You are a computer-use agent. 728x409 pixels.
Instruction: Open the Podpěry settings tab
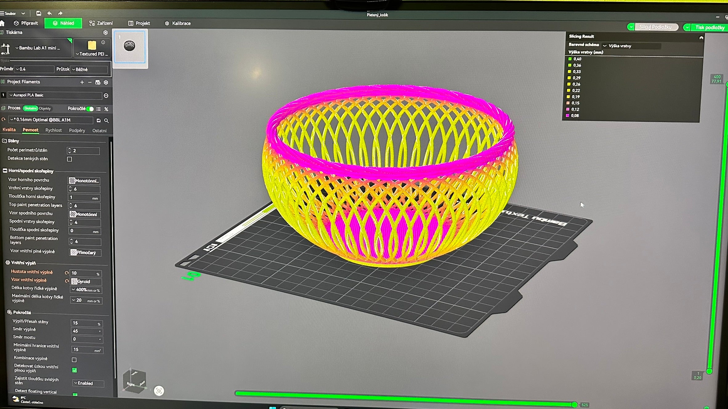click(x=77, y=131)
